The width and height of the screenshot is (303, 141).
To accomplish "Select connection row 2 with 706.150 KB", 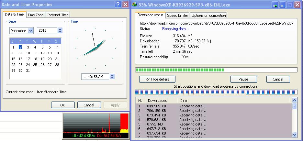I will 213,111.
